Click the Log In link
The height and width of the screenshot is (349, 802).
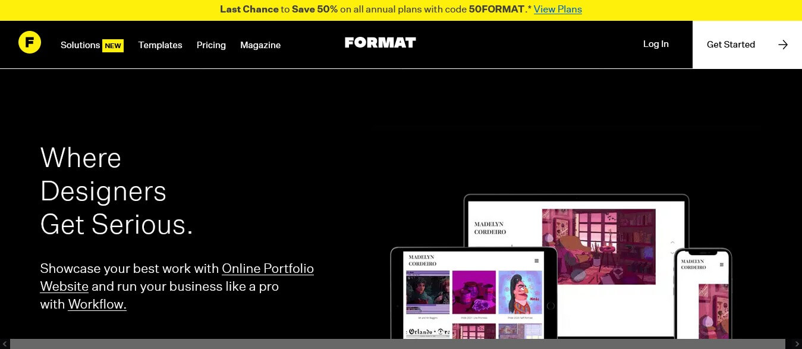(656, 44)
